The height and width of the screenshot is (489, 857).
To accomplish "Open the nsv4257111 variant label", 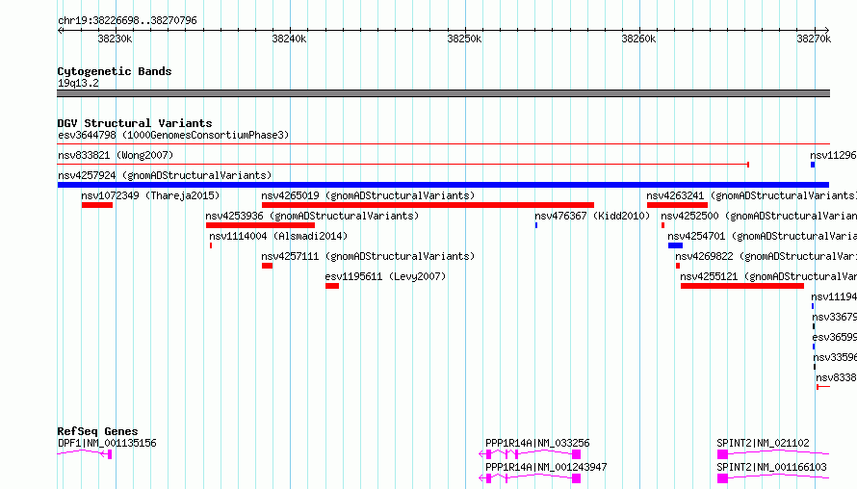I will [x=368, y=256].
